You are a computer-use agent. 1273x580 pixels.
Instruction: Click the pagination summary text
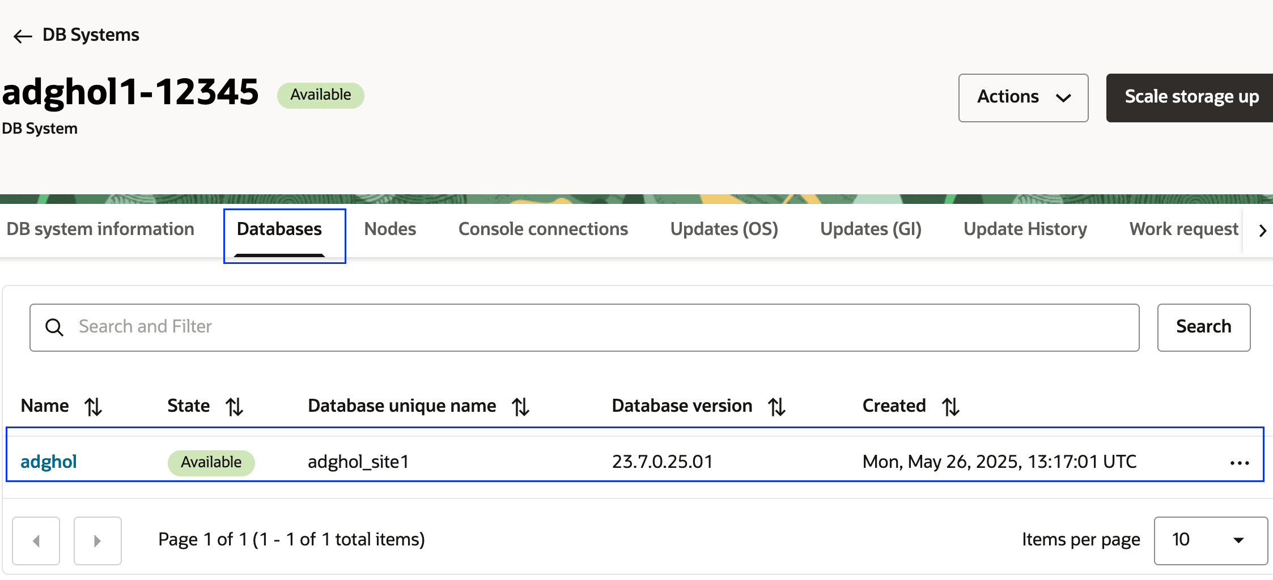pyautogui.click(x=291, y=540)
